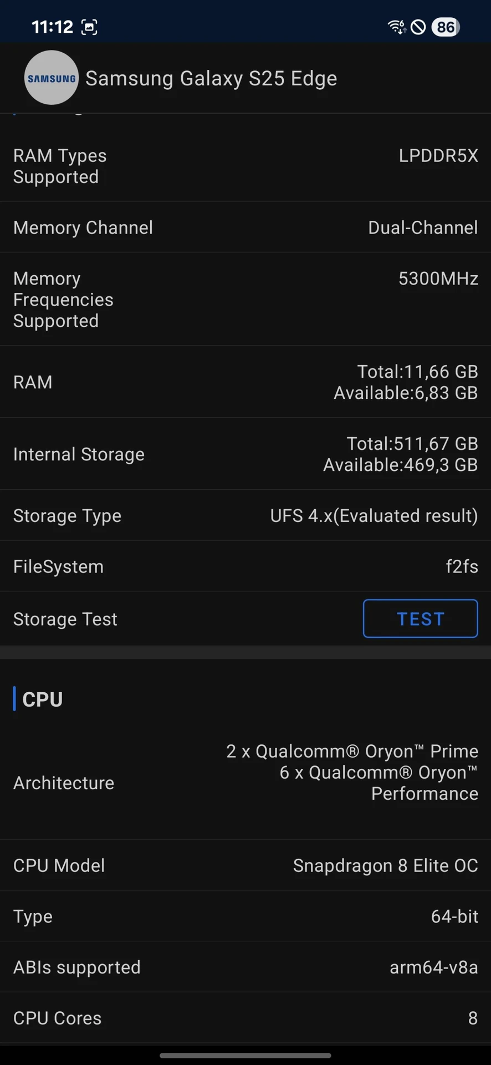The width and height of the screenshot is (491, 1065).
Task: Open the Internal Storage row
Action: 245,454
